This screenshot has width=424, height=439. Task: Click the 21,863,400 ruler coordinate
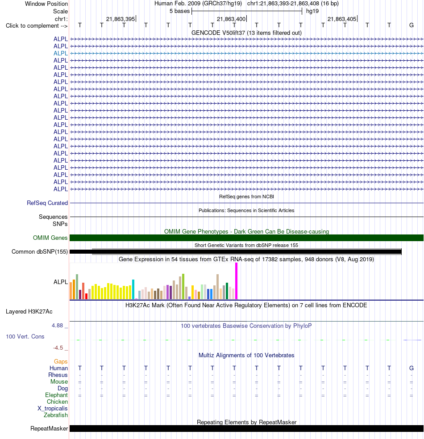231,19
